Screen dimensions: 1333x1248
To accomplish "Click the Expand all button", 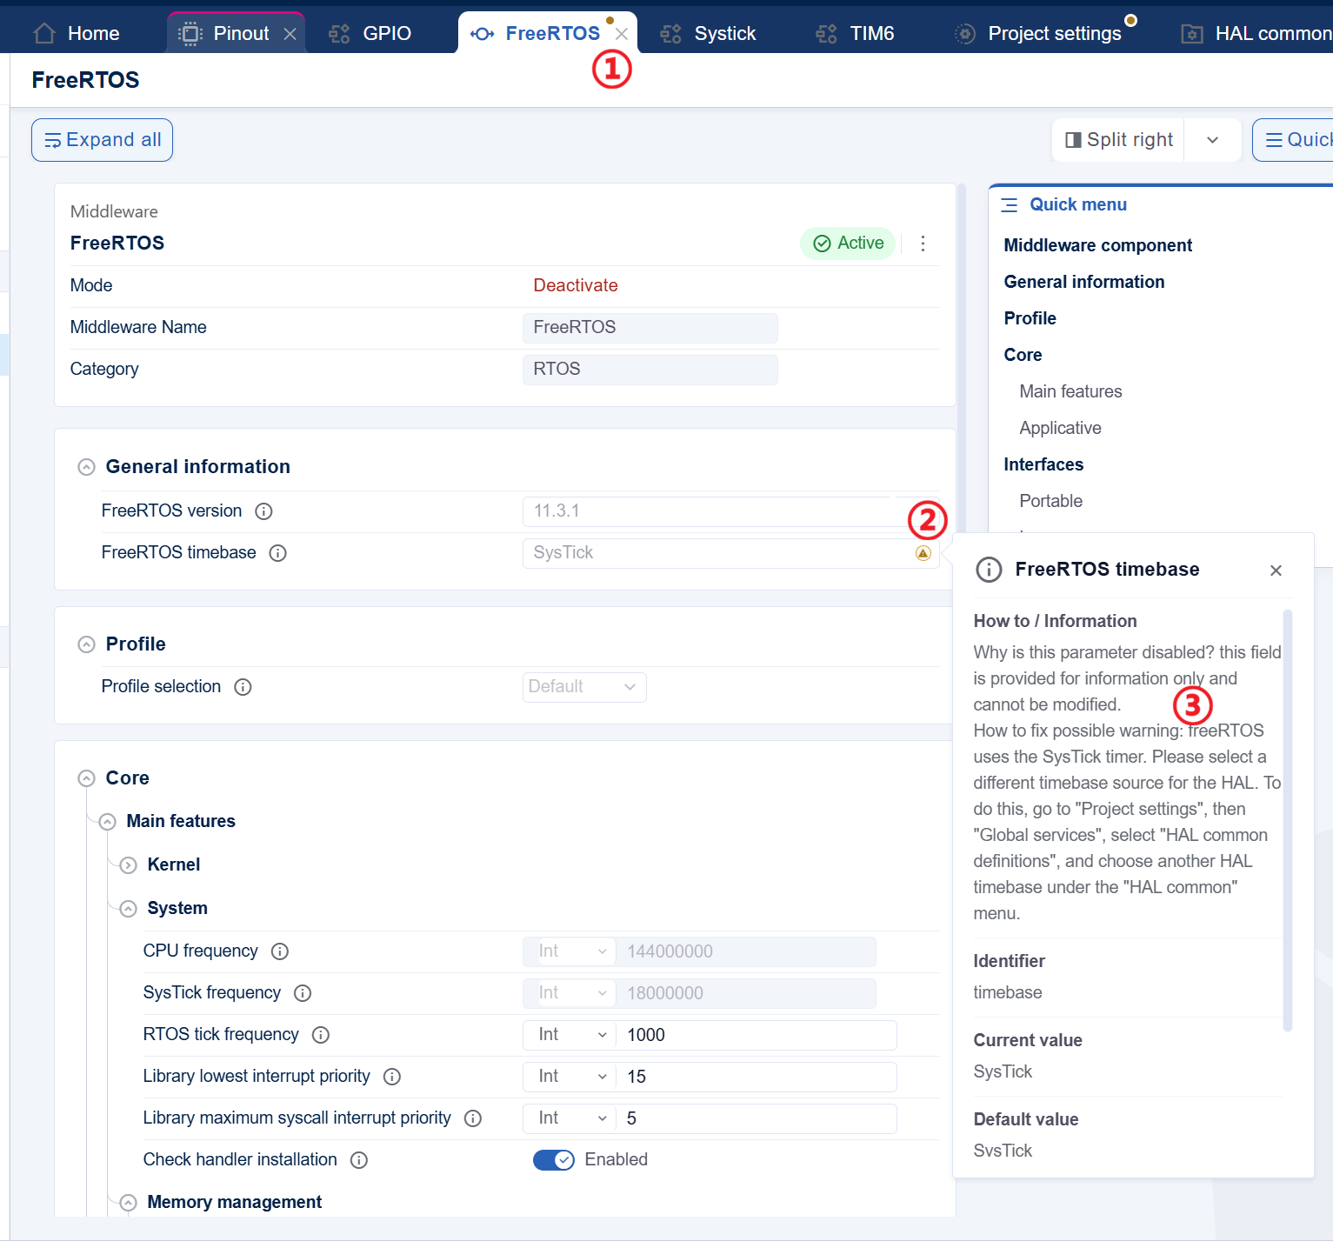I will (x=103, y=140).
